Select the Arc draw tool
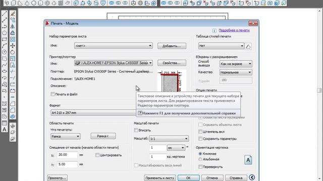 (5, 46)
